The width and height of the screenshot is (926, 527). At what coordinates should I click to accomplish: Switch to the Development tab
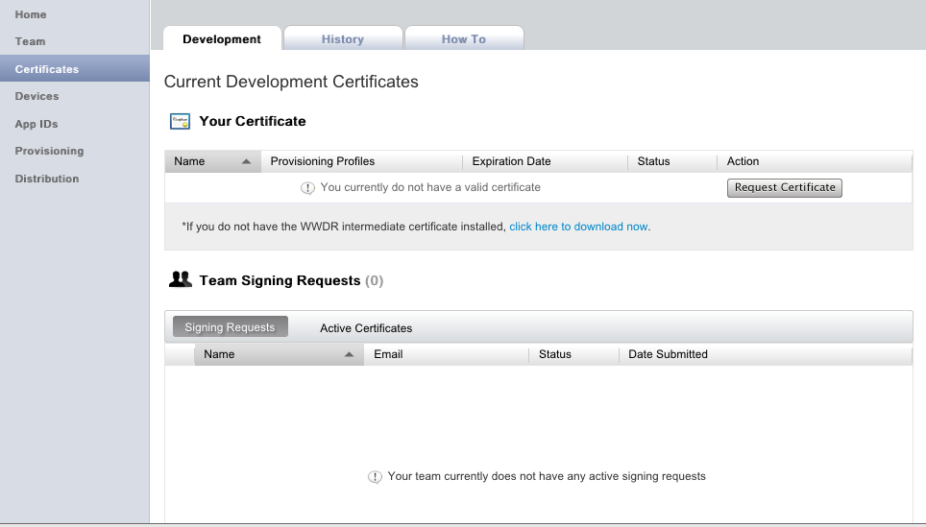pos(222,39)
